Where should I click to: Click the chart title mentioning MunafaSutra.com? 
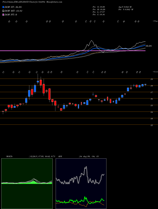click(32, 2)
